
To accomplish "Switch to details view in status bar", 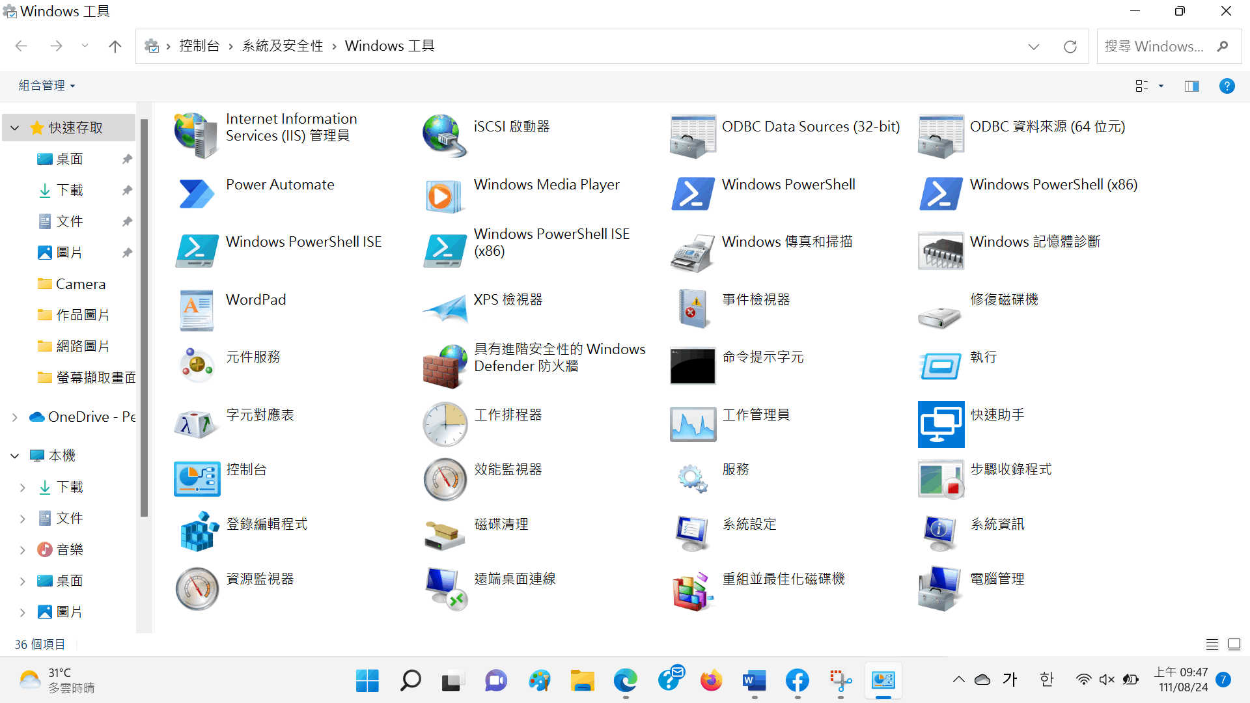I will pyautogui.click(x=1212, y=644).
